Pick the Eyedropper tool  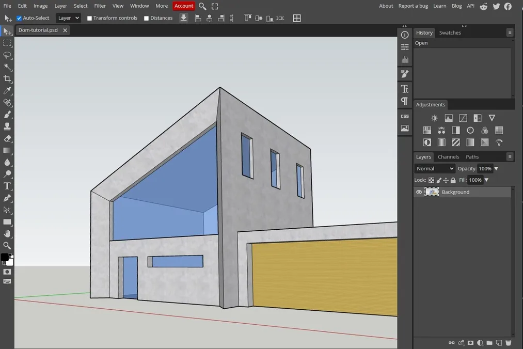pyautogui.click(x=7, y=90)
